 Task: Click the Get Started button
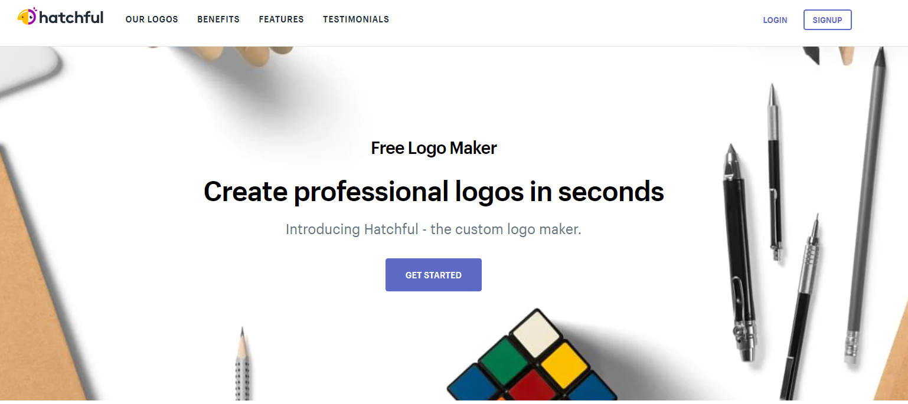point(433,275)
